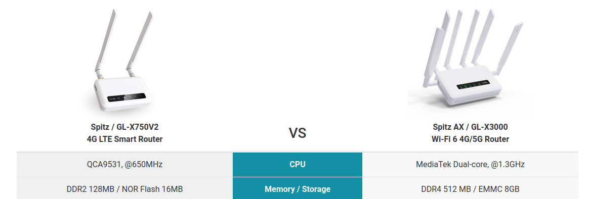Image resolution: width=589 pixels, height=199 pixels.
Task: Open the Spitz / GL-X750V2 product title
Action: click(x=124, y=127)
